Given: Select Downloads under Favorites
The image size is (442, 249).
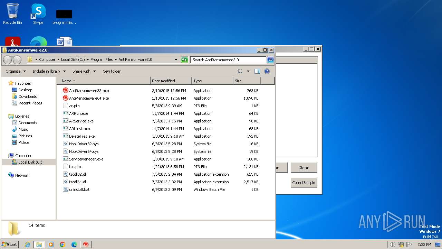Looking at the screenshot, I should (28, 96).
